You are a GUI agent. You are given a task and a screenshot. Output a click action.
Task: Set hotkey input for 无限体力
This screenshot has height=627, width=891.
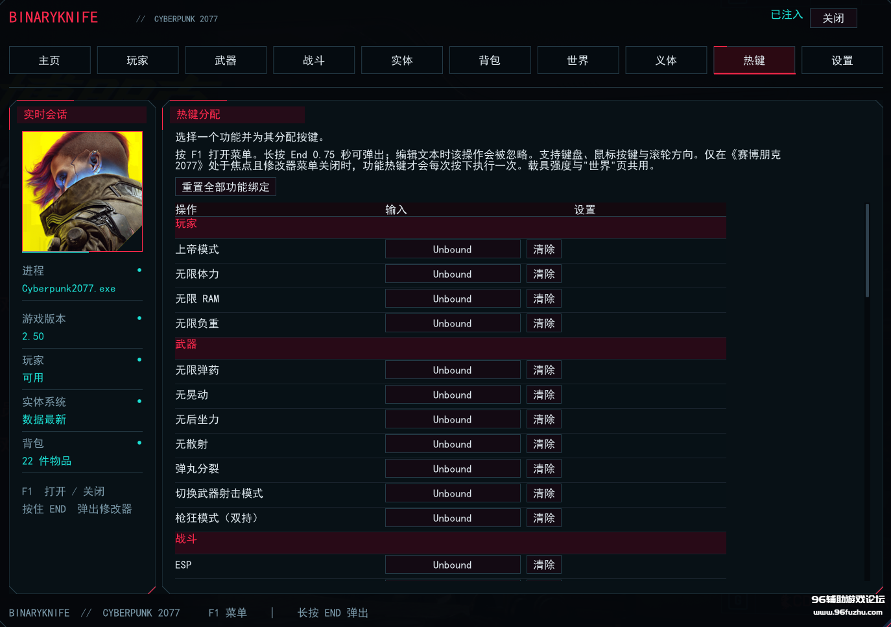click(x=453, y=274)
